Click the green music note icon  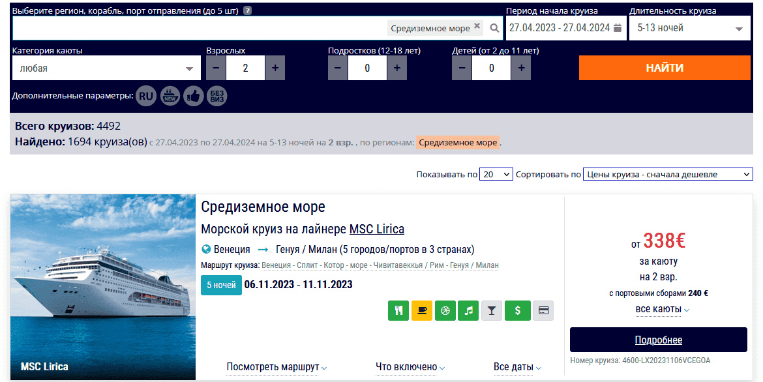click(468, 311)
